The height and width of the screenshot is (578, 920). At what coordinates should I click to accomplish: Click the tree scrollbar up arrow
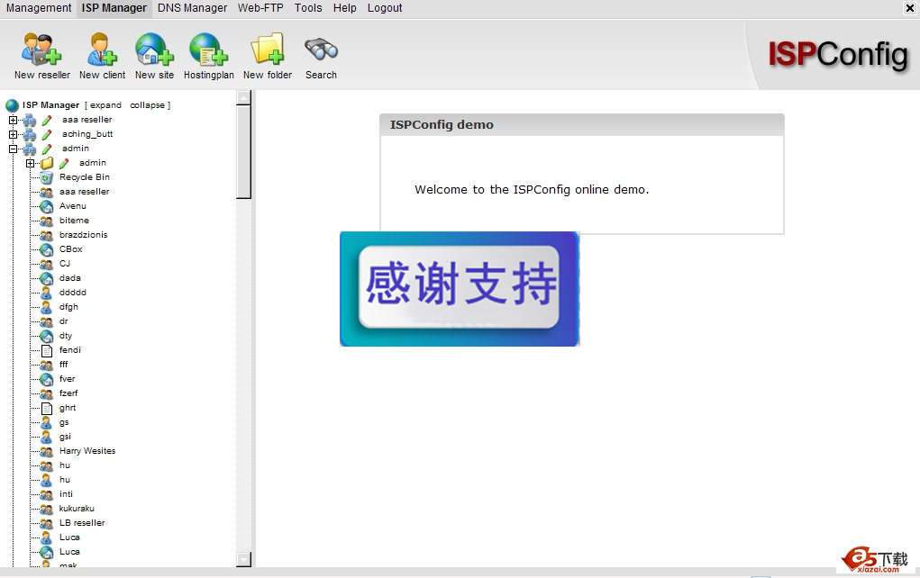pyautogui.click(x=243, y=97)
